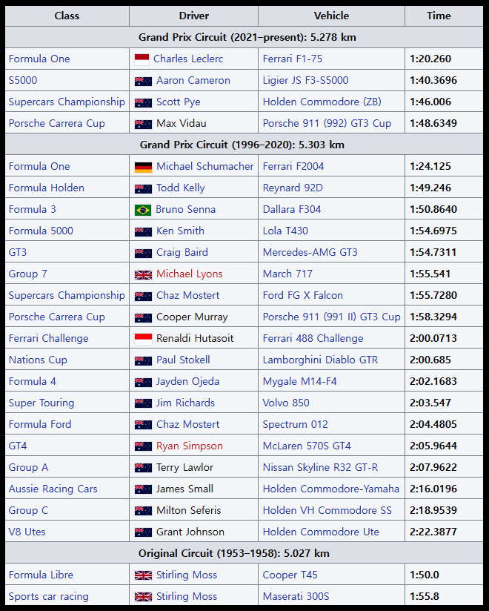Click Australian flag in Spectrum 012 row
This screenshot has width=489, height=611.
[143, 425]
